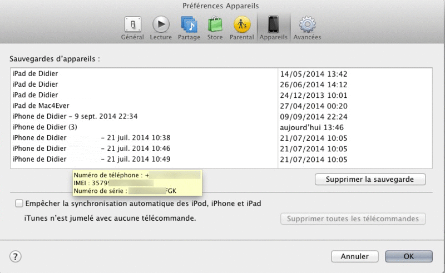Click Supprimer toutes les télécommandes button
This screenshot has width=445, height=273.
click(353, 219)
